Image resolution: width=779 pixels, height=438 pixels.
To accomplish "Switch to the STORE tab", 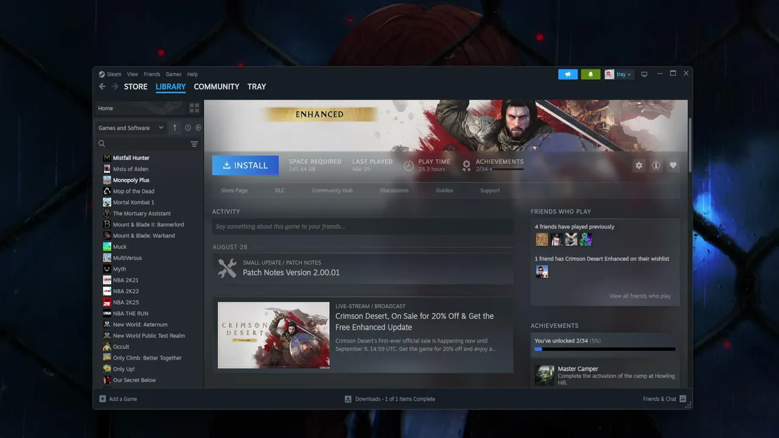I will tap(136, 86).
